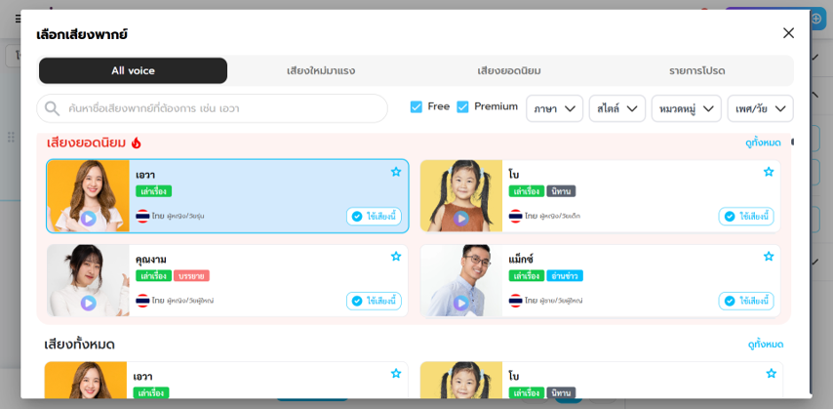Viewport: 833px width, 409px height.
Task: Click the ผู้ชาย/วัยผู้ใหญ่ label on แม็กซ์ card
Action: click(561, 301)
